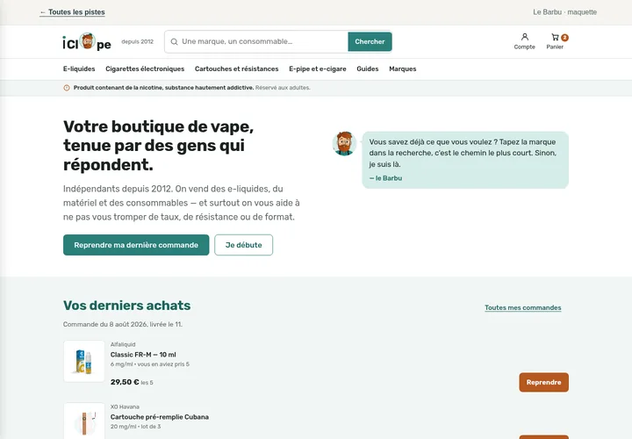The image size is (632, 439).
Task: Open the E-liquides menu
Action: [x=79, y=69]
